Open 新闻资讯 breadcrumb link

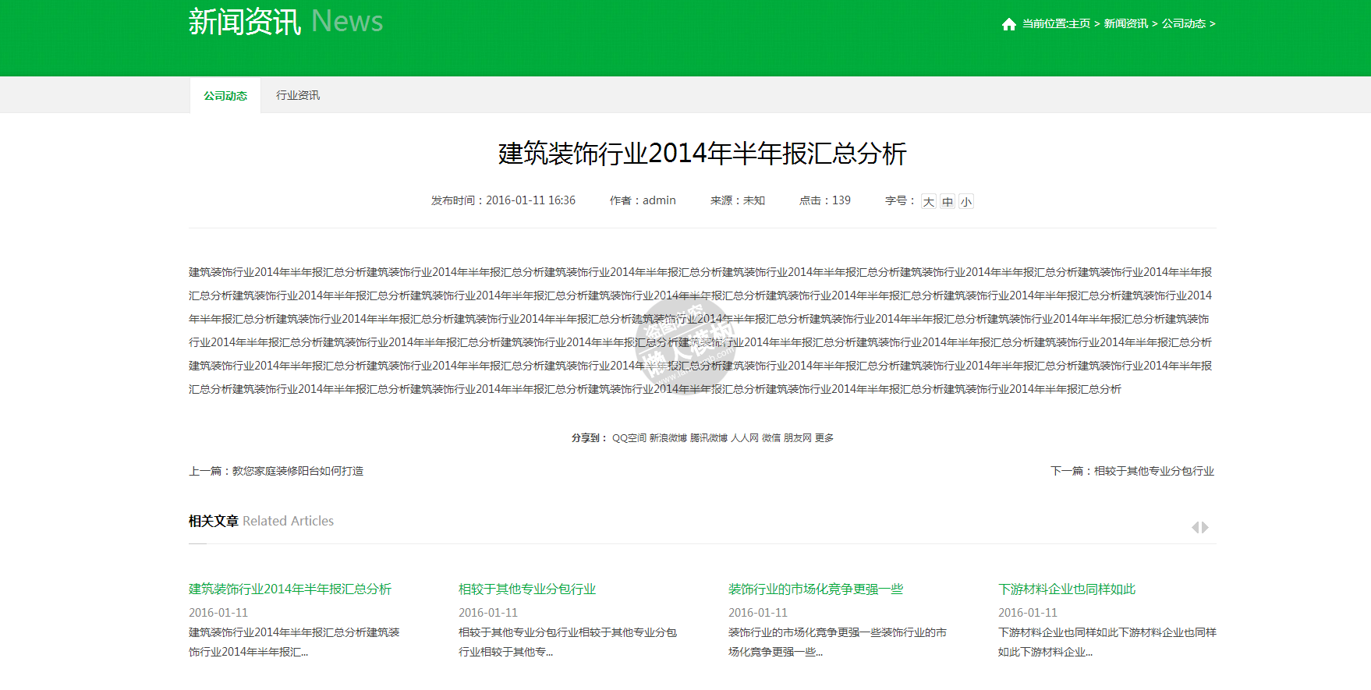(x=1125, y=24)
